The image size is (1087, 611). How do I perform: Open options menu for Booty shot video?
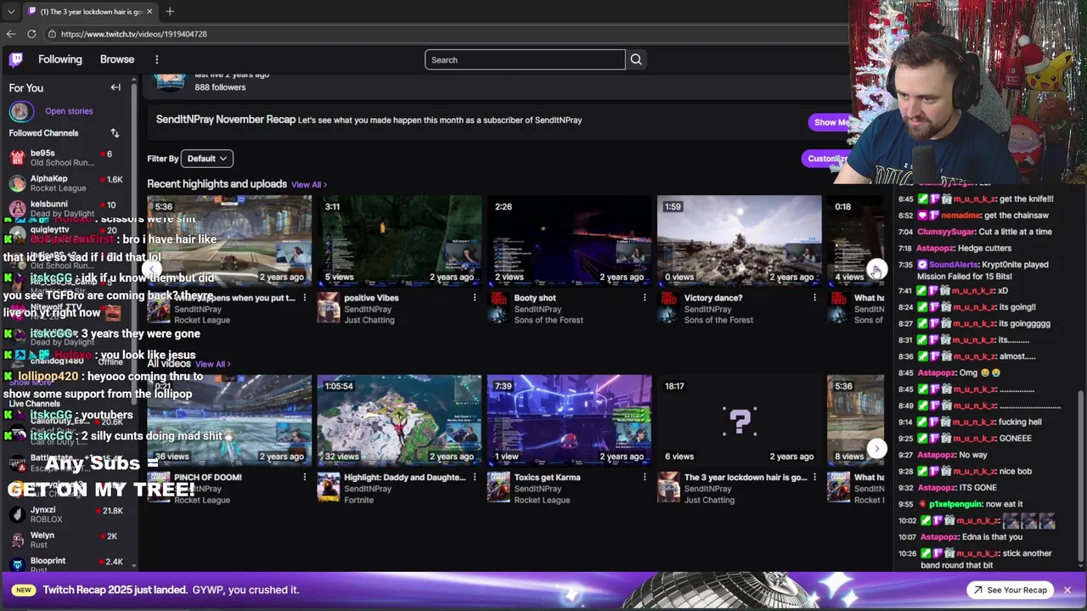[645, 298]
